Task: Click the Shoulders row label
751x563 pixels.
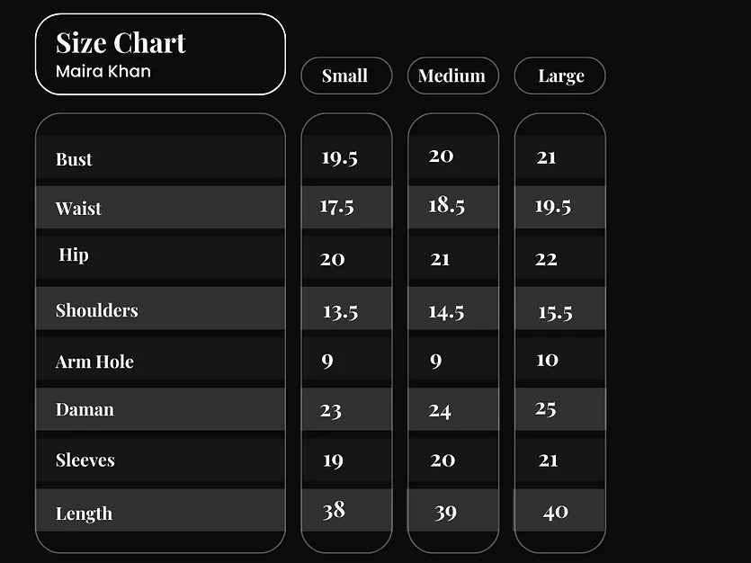Action: 96,311
